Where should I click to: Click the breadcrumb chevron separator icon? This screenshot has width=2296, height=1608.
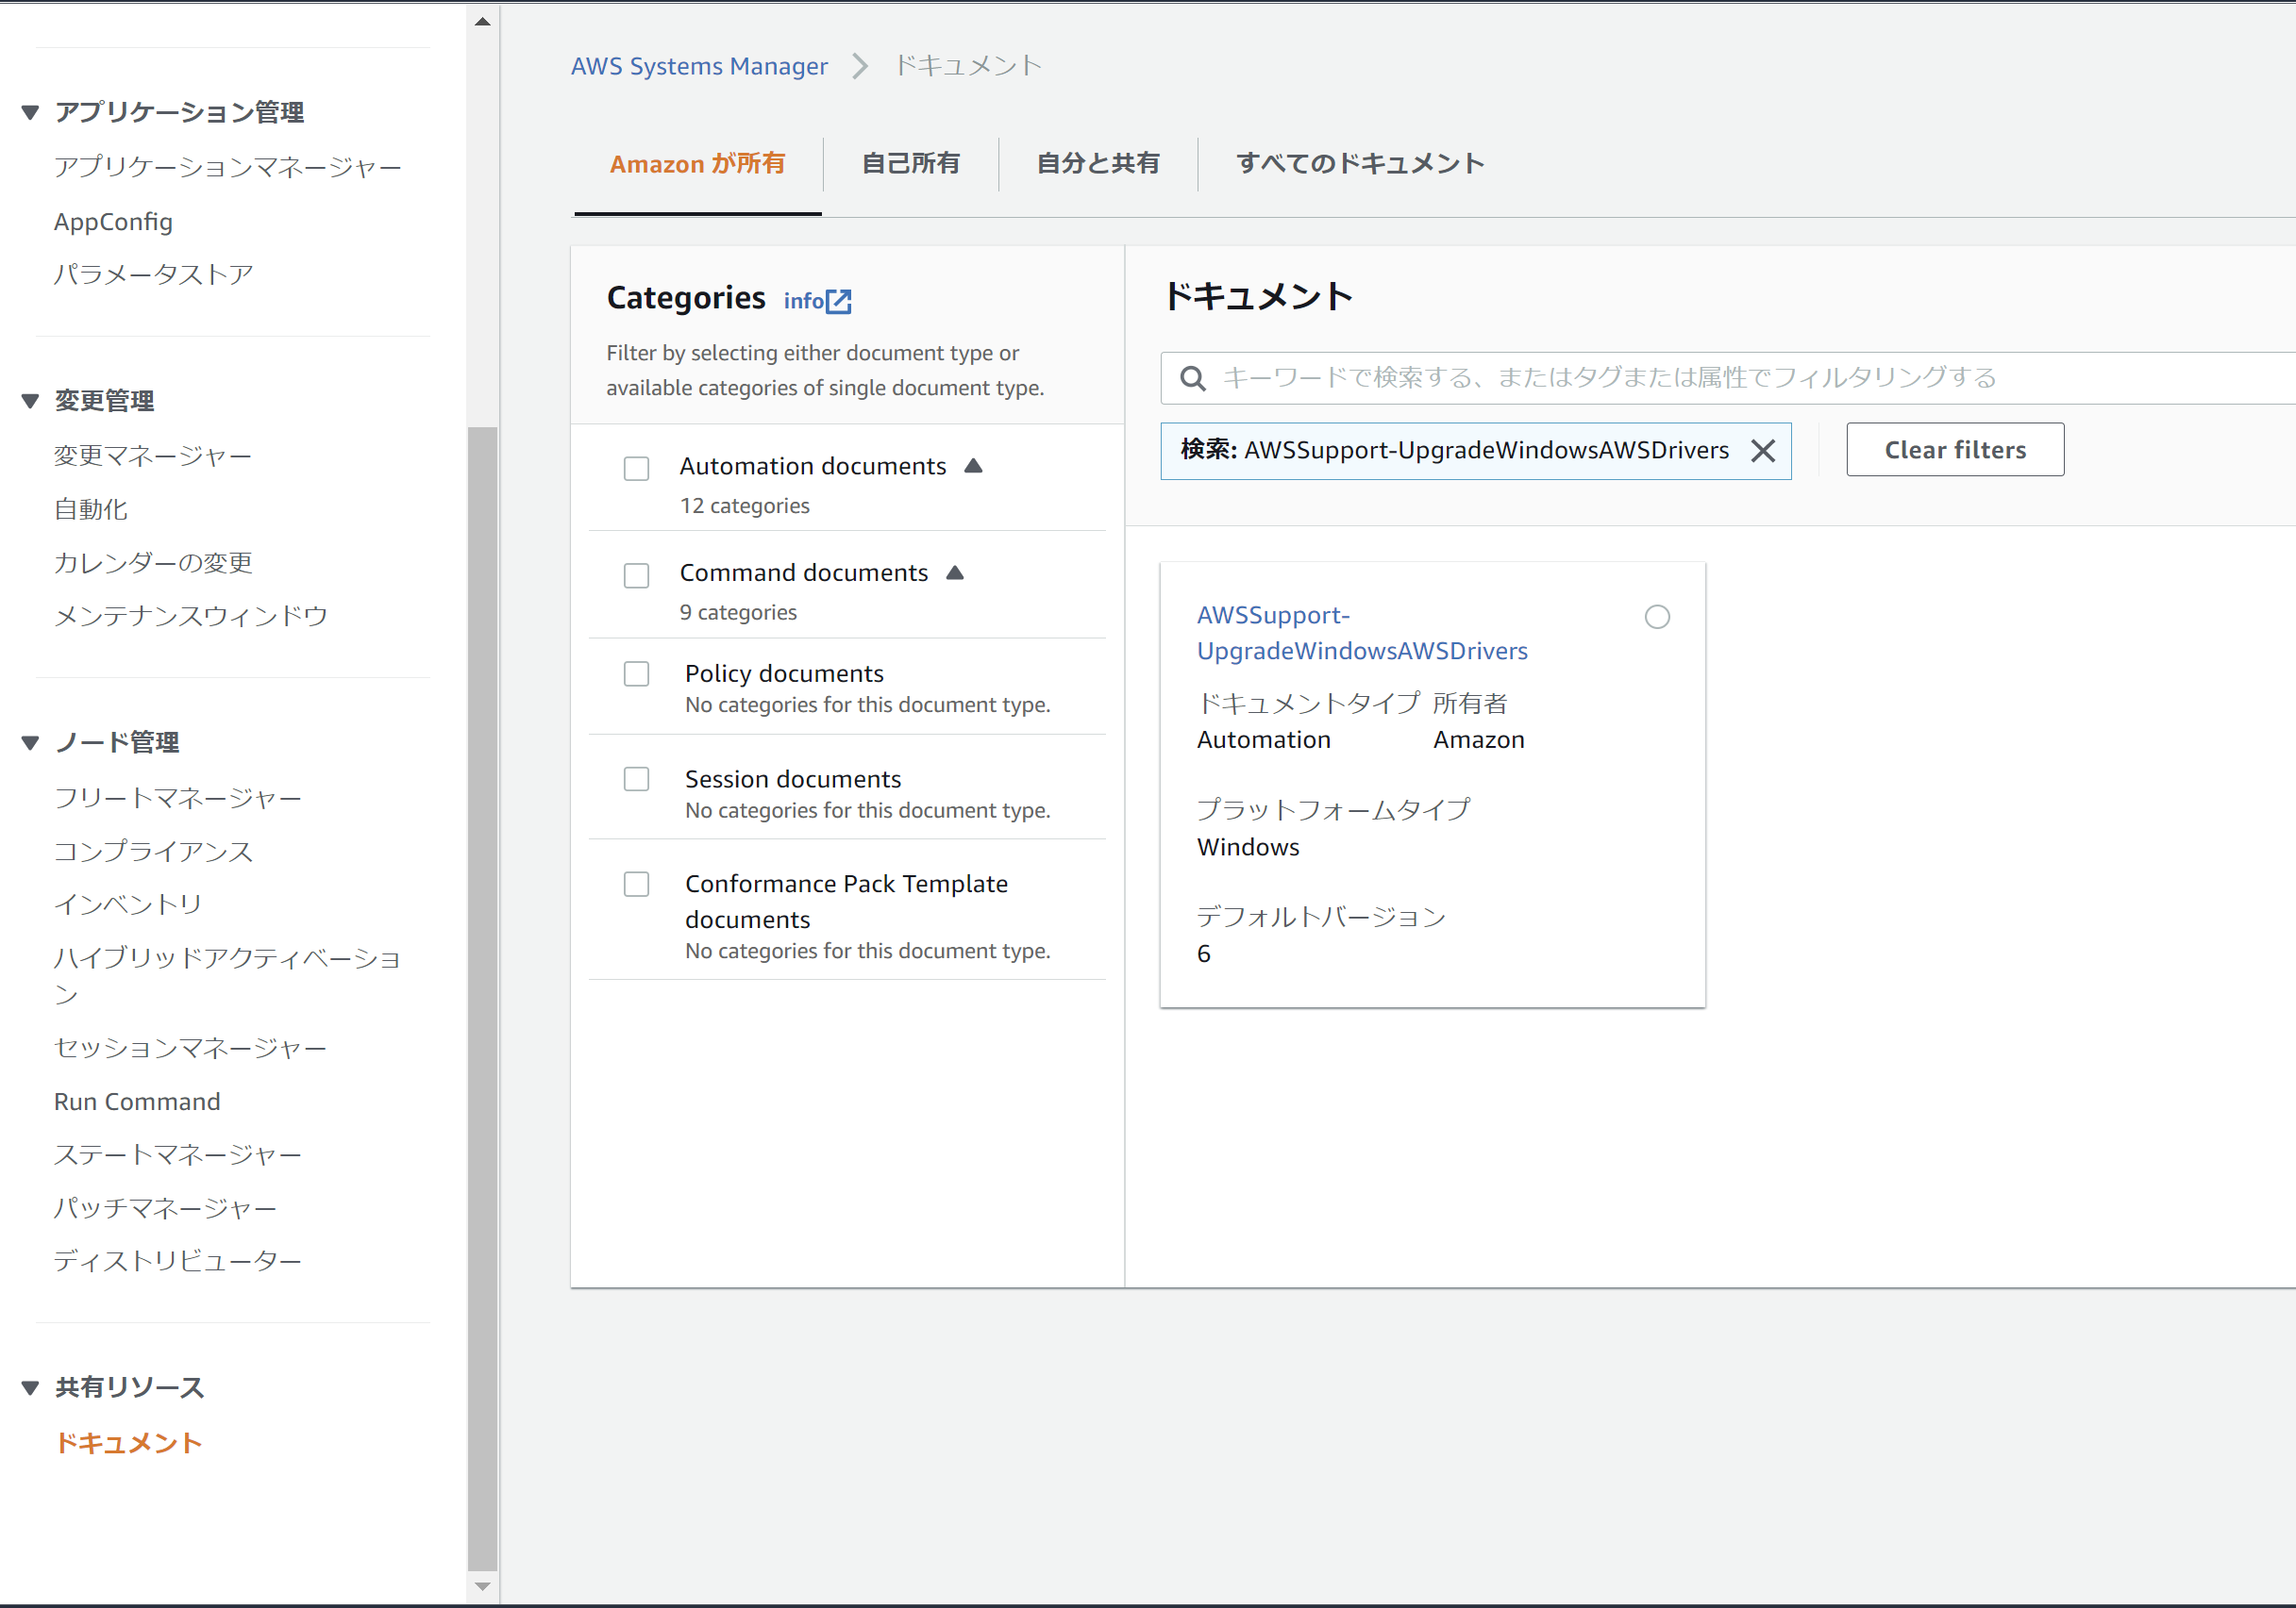click(860, 66)
